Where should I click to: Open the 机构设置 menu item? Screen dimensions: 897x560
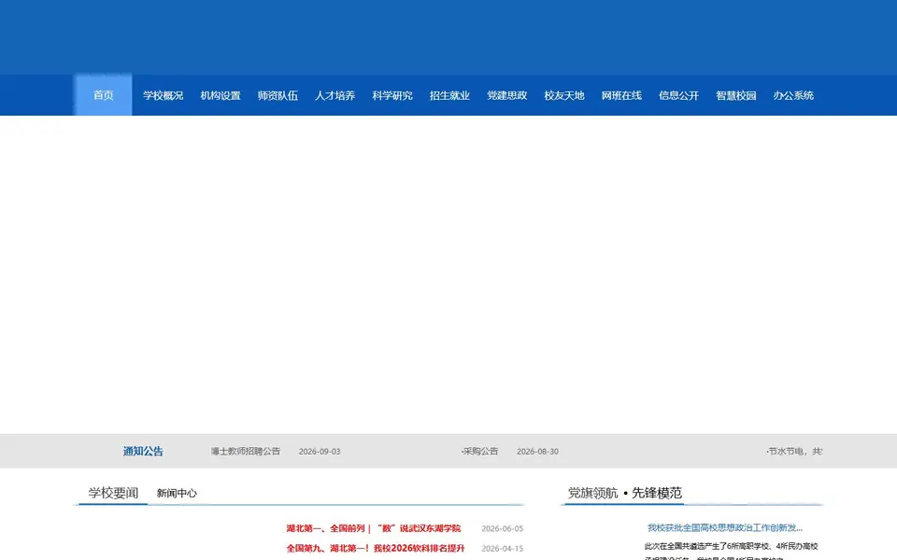click(221, 95)
